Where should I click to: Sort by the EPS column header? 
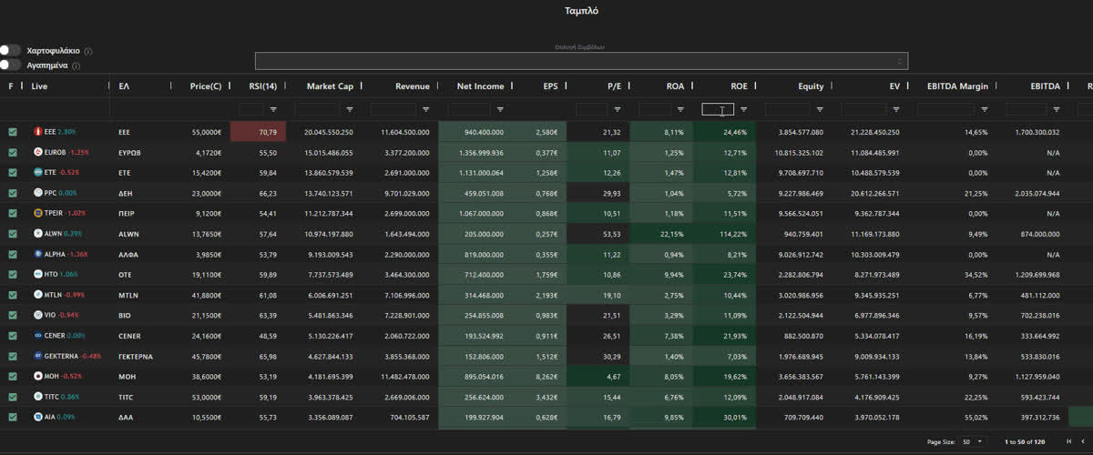point(550,86)
